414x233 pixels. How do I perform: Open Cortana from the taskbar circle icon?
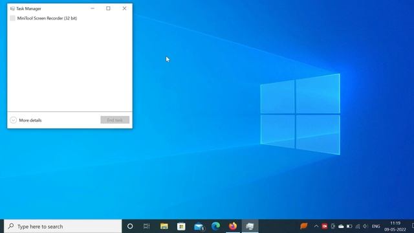(130, 227)
